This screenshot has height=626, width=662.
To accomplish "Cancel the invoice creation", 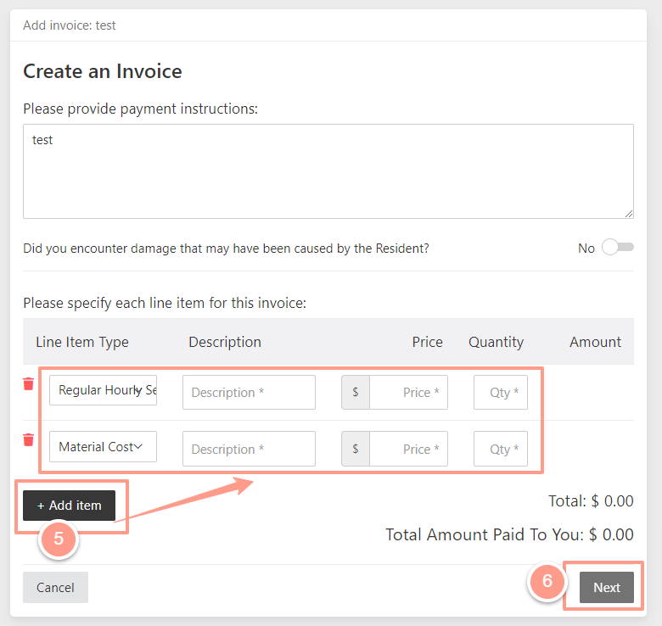I will pos(55,587).
